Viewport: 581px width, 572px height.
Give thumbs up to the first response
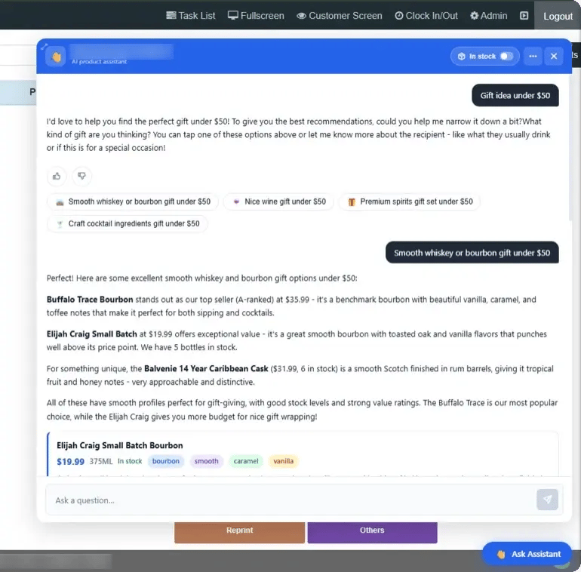[x=57, y=176]
